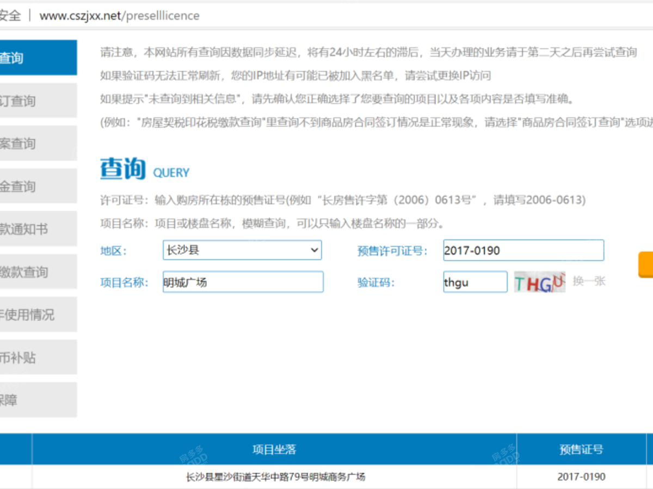Select the 长沙县星沙街道天华中路79号明城商务广场 result cell
The image size is (653, 489).
pos(274,477)
